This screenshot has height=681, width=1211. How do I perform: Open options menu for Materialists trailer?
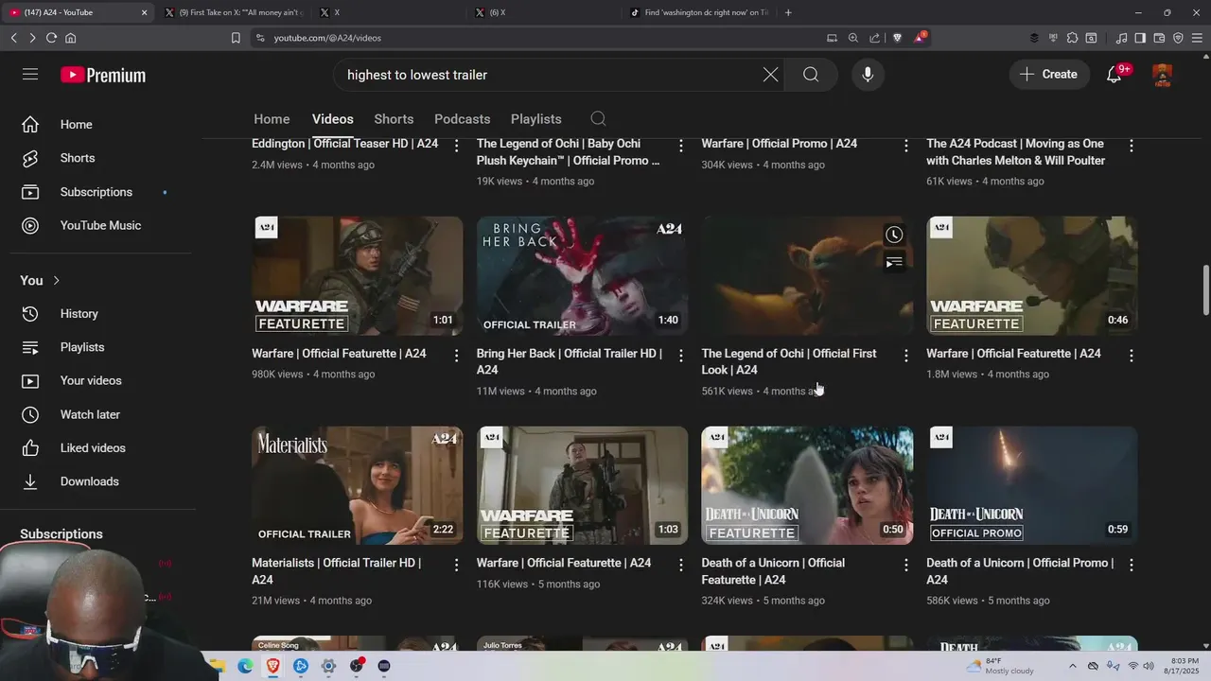pos(456,565)
